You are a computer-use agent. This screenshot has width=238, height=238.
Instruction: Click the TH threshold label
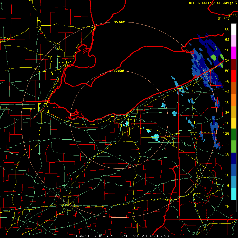coord(227,207)
